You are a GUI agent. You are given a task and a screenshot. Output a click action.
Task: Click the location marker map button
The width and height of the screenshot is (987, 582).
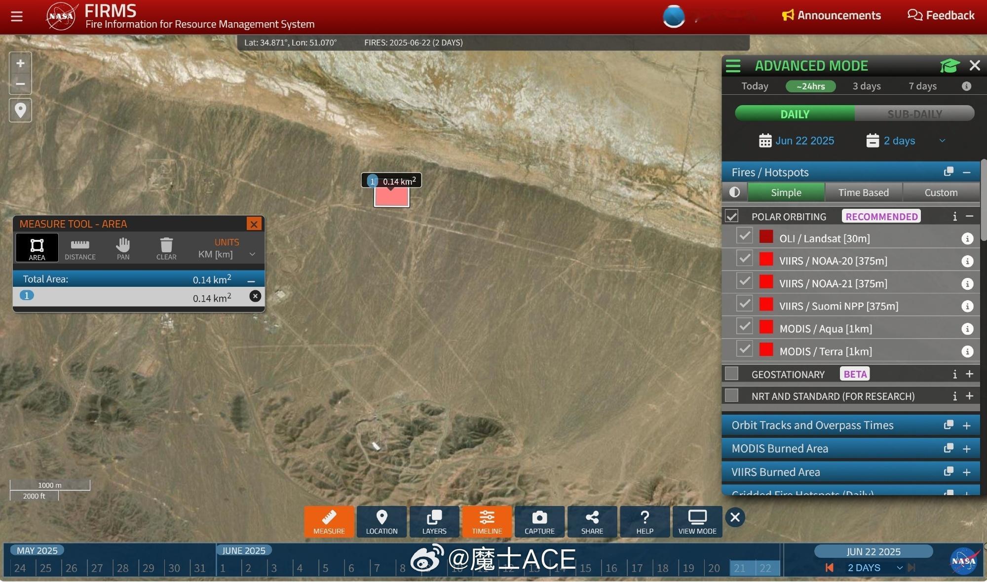click(x=20, y=110)
